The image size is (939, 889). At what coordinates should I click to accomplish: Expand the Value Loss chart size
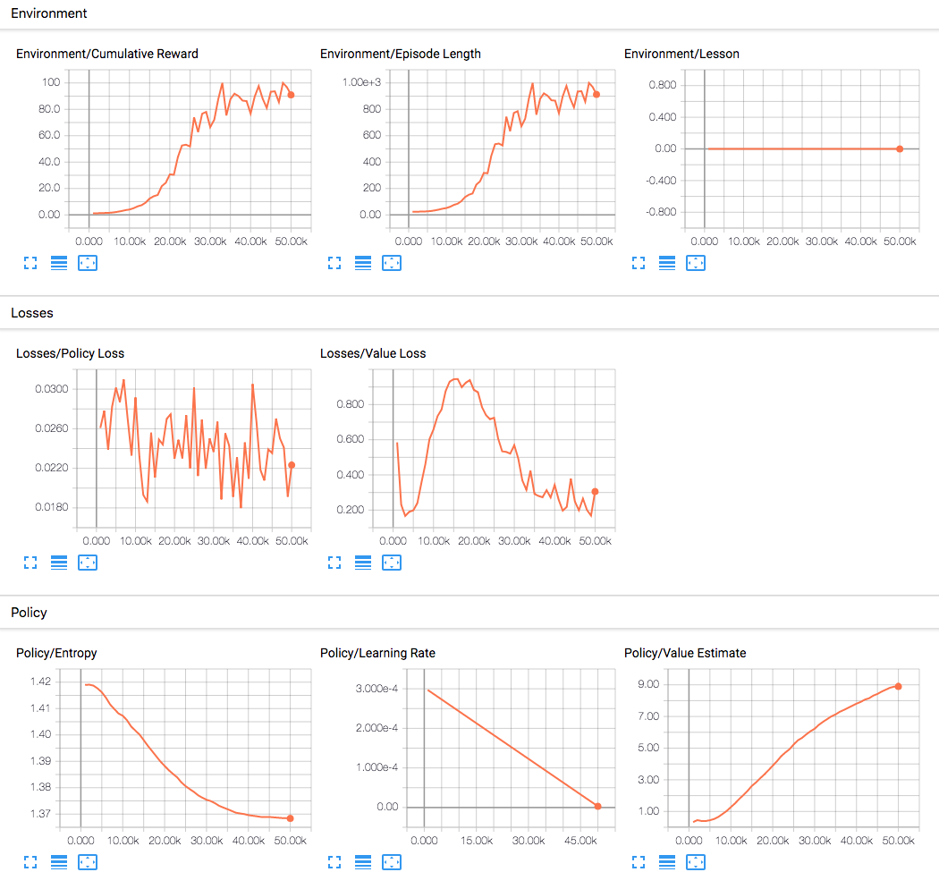pos(334,563)
